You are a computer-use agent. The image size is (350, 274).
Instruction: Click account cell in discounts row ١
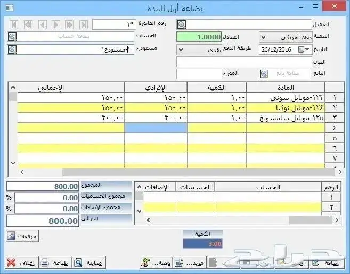point(268,197)
